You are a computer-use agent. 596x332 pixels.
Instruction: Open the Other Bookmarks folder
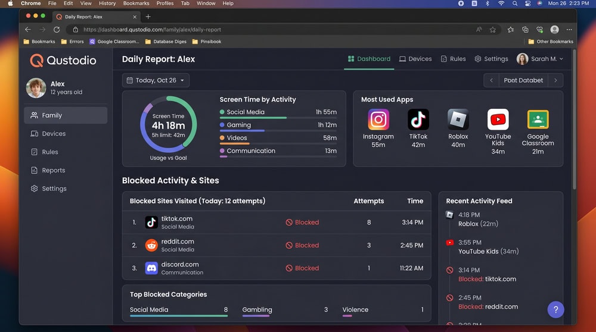tap(551, 42)
